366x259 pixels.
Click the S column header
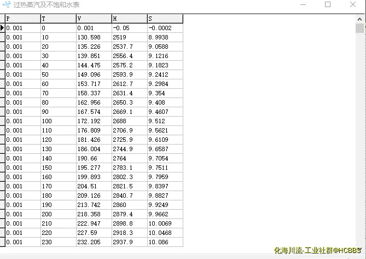coord(165,19)
